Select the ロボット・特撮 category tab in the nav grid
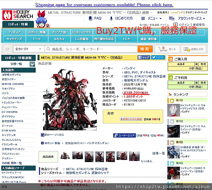The image size is (212, 190). (37, 32)
